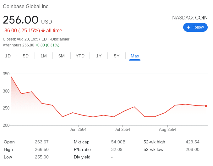The width and height of the screenshot is (213, 166).
Task: Click the Open value 263.67
Action: pyautogui.click(x=42, y=142)
